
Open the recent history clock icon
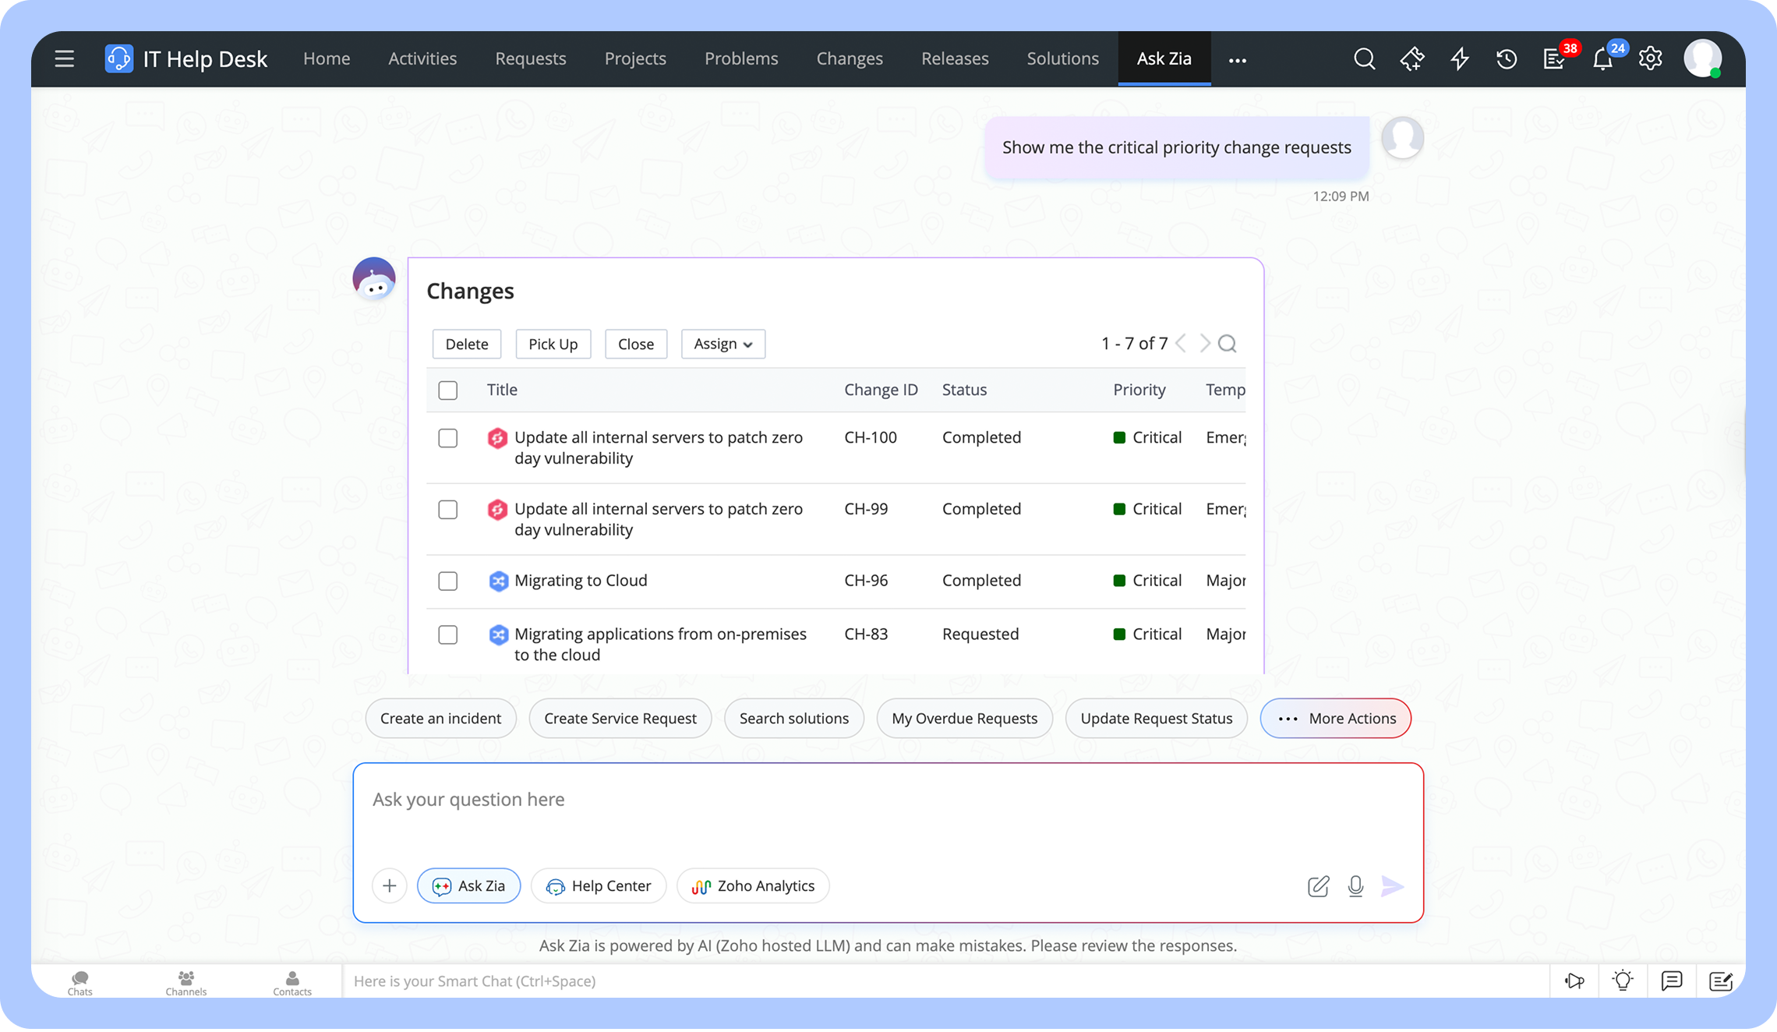tap(1507, 59)
